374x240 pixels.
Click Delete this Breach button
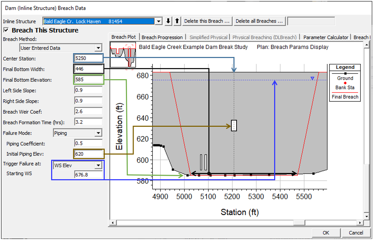(x=207, y=21)
